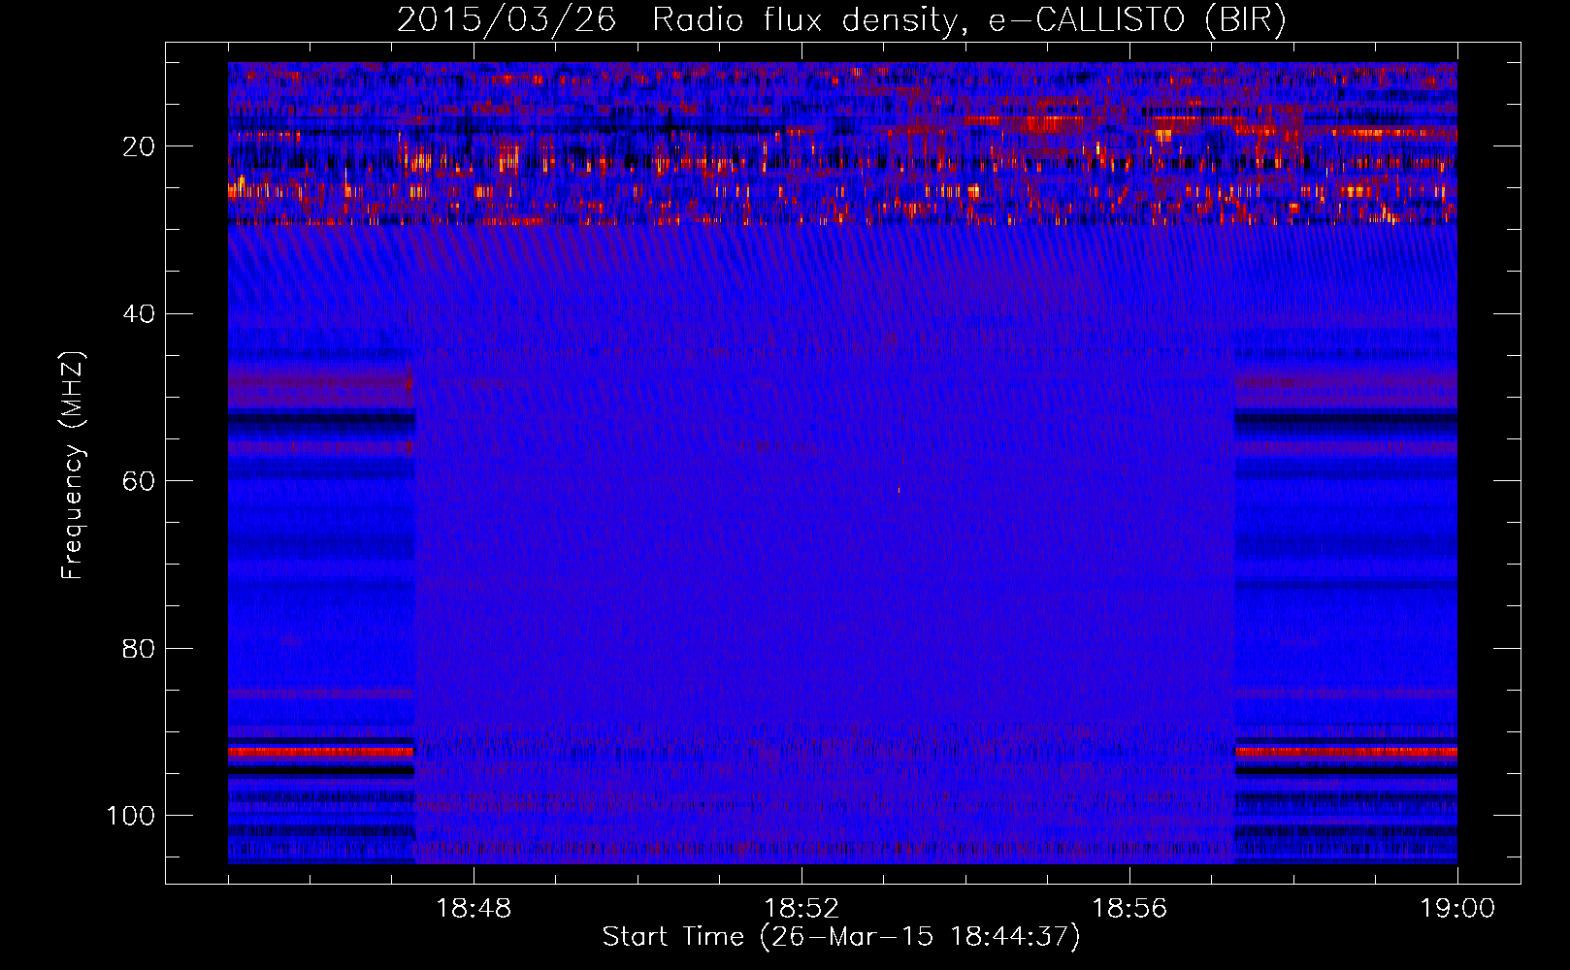Click the 18:52 time tick label
Image resolution: width=1570 pixels, height=970 pixels.
point(801,909)
